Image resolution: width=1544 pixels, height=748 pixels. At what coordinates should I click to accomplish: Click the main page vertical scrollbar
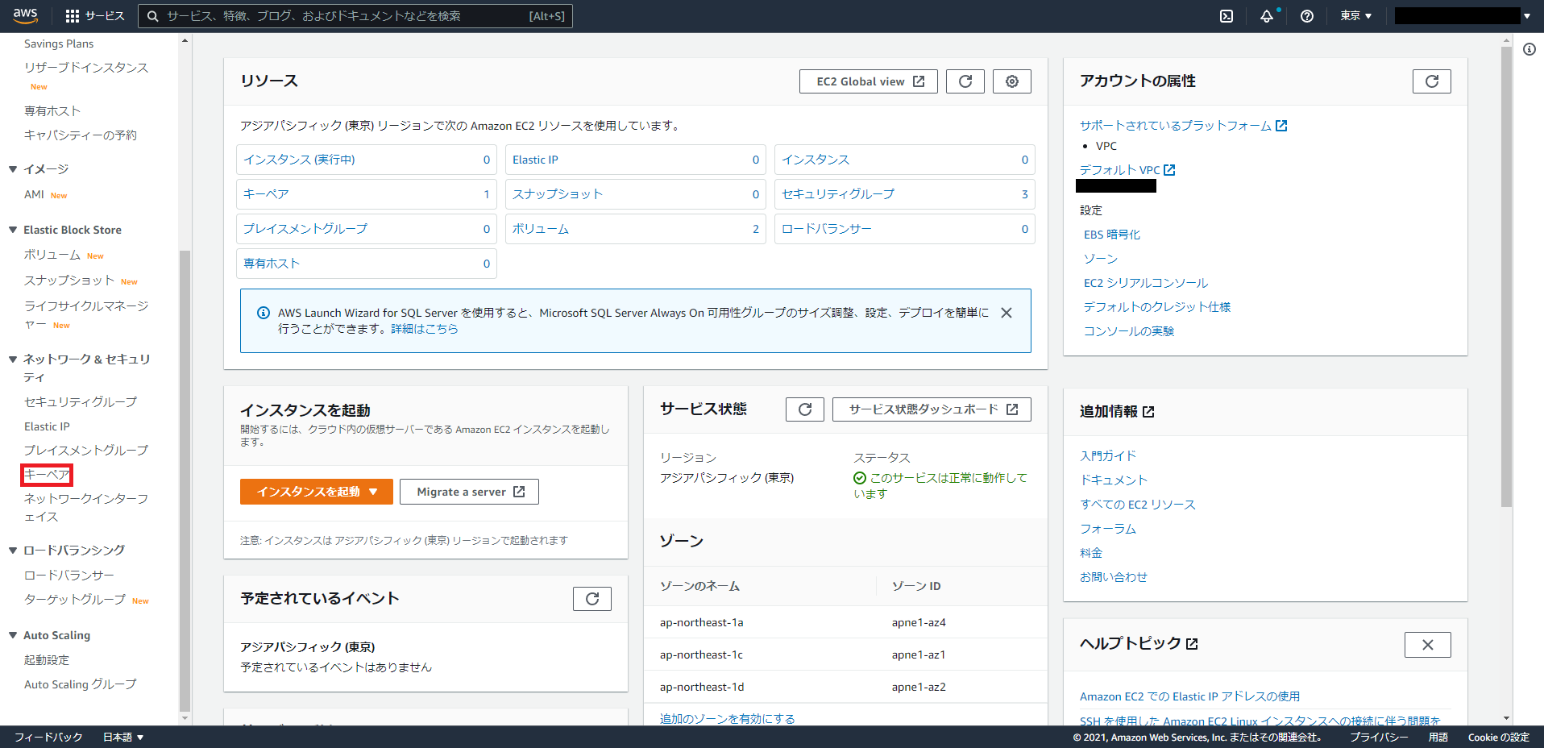coord(1506,276)
